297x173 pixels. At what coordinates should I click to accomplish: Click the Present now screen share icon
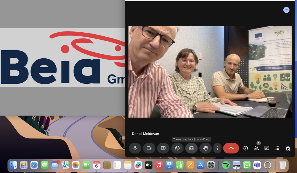tap(163, 148)
